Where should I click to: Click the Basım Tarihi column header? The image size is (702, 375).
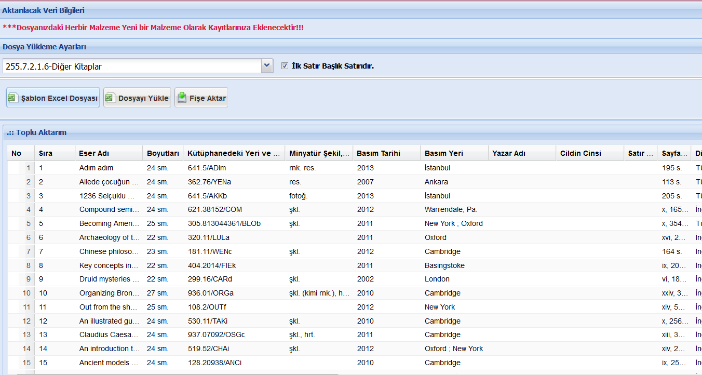[x=387, y=153]
